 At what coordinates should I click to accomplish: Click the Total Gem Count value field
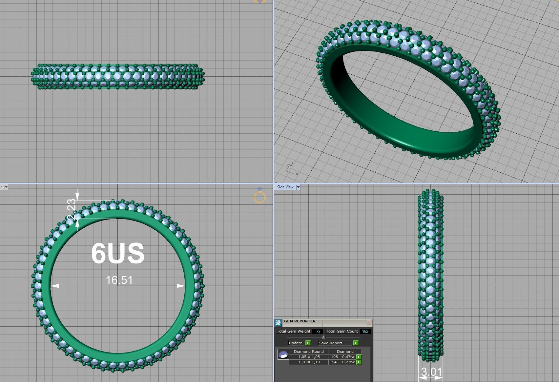click(x=365, y=331)
